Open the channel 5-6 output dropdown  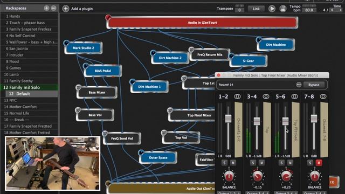coord(286,193)
